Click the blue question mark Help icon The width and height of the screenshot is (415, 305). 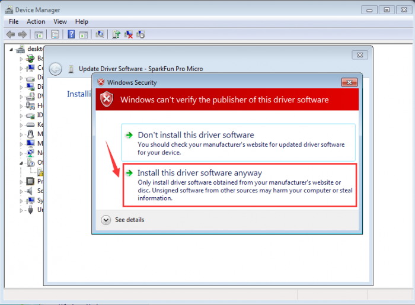pos(71,34)
